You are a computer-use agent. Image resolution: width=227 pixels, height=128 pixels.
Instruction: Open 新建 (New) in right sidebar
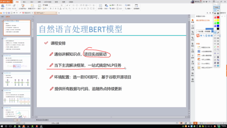tap(193, 21)
